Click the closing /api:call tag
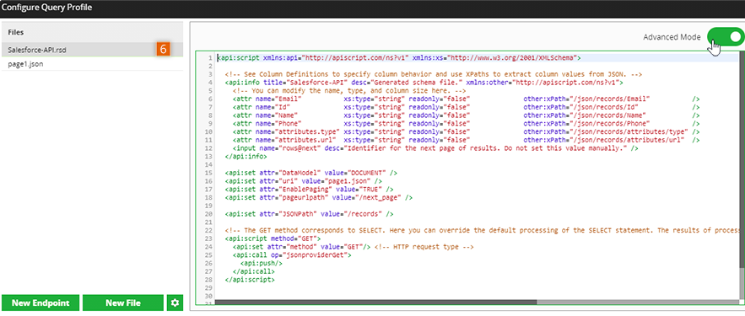745x316 pixels. (x=254, y=271)
